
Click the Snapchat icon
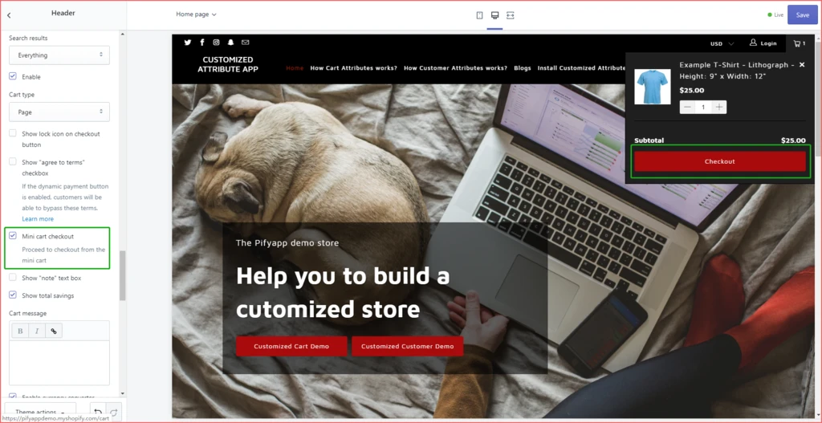point(230,43)
